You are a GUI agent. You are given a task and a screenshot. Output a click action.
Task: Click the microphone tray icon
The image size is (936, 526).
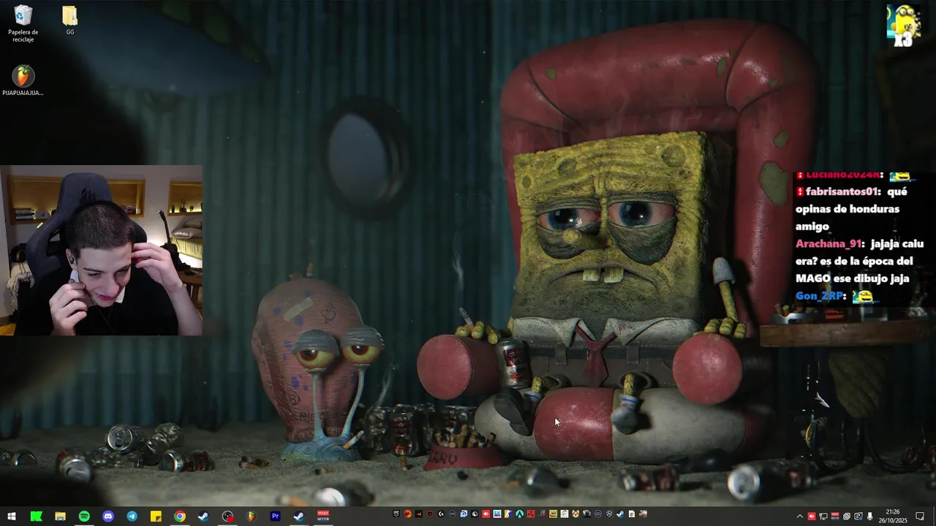click(869, 517)
